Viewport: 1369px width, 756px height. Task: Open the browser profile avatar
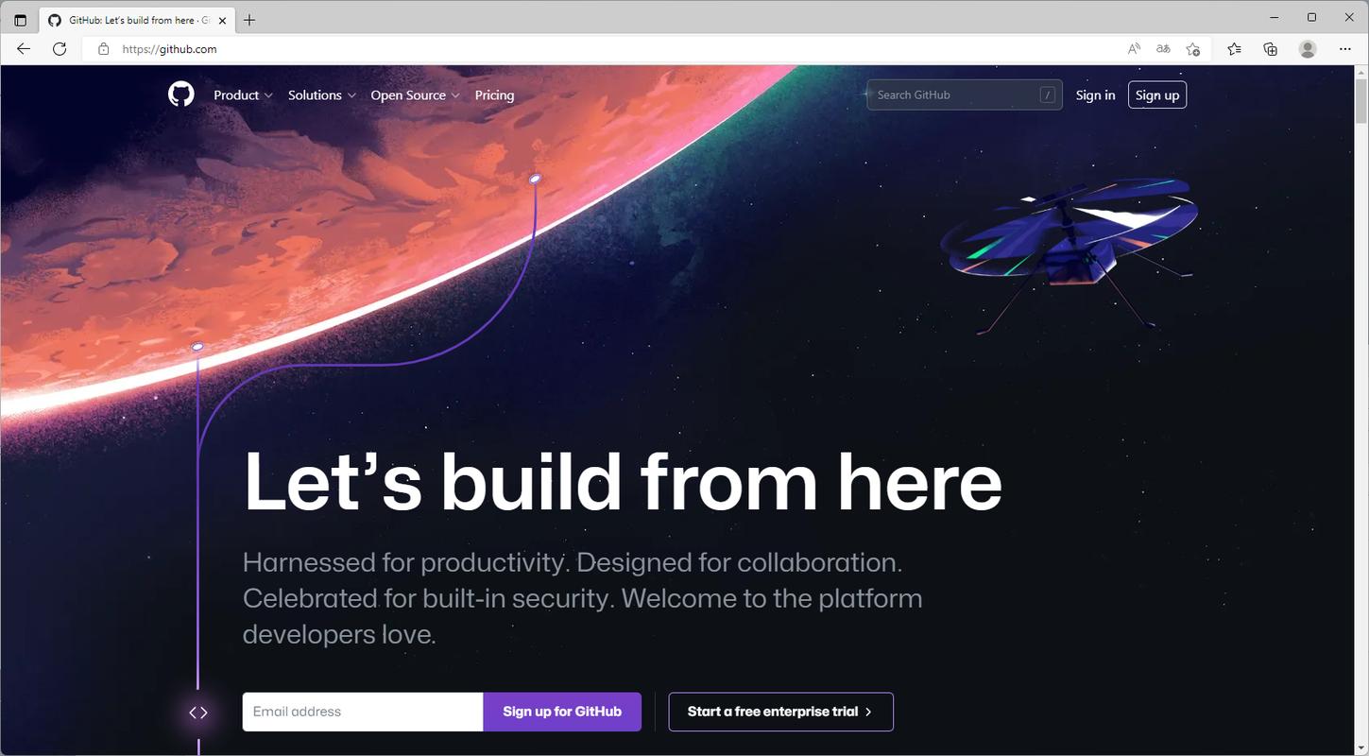[1308, 49]
